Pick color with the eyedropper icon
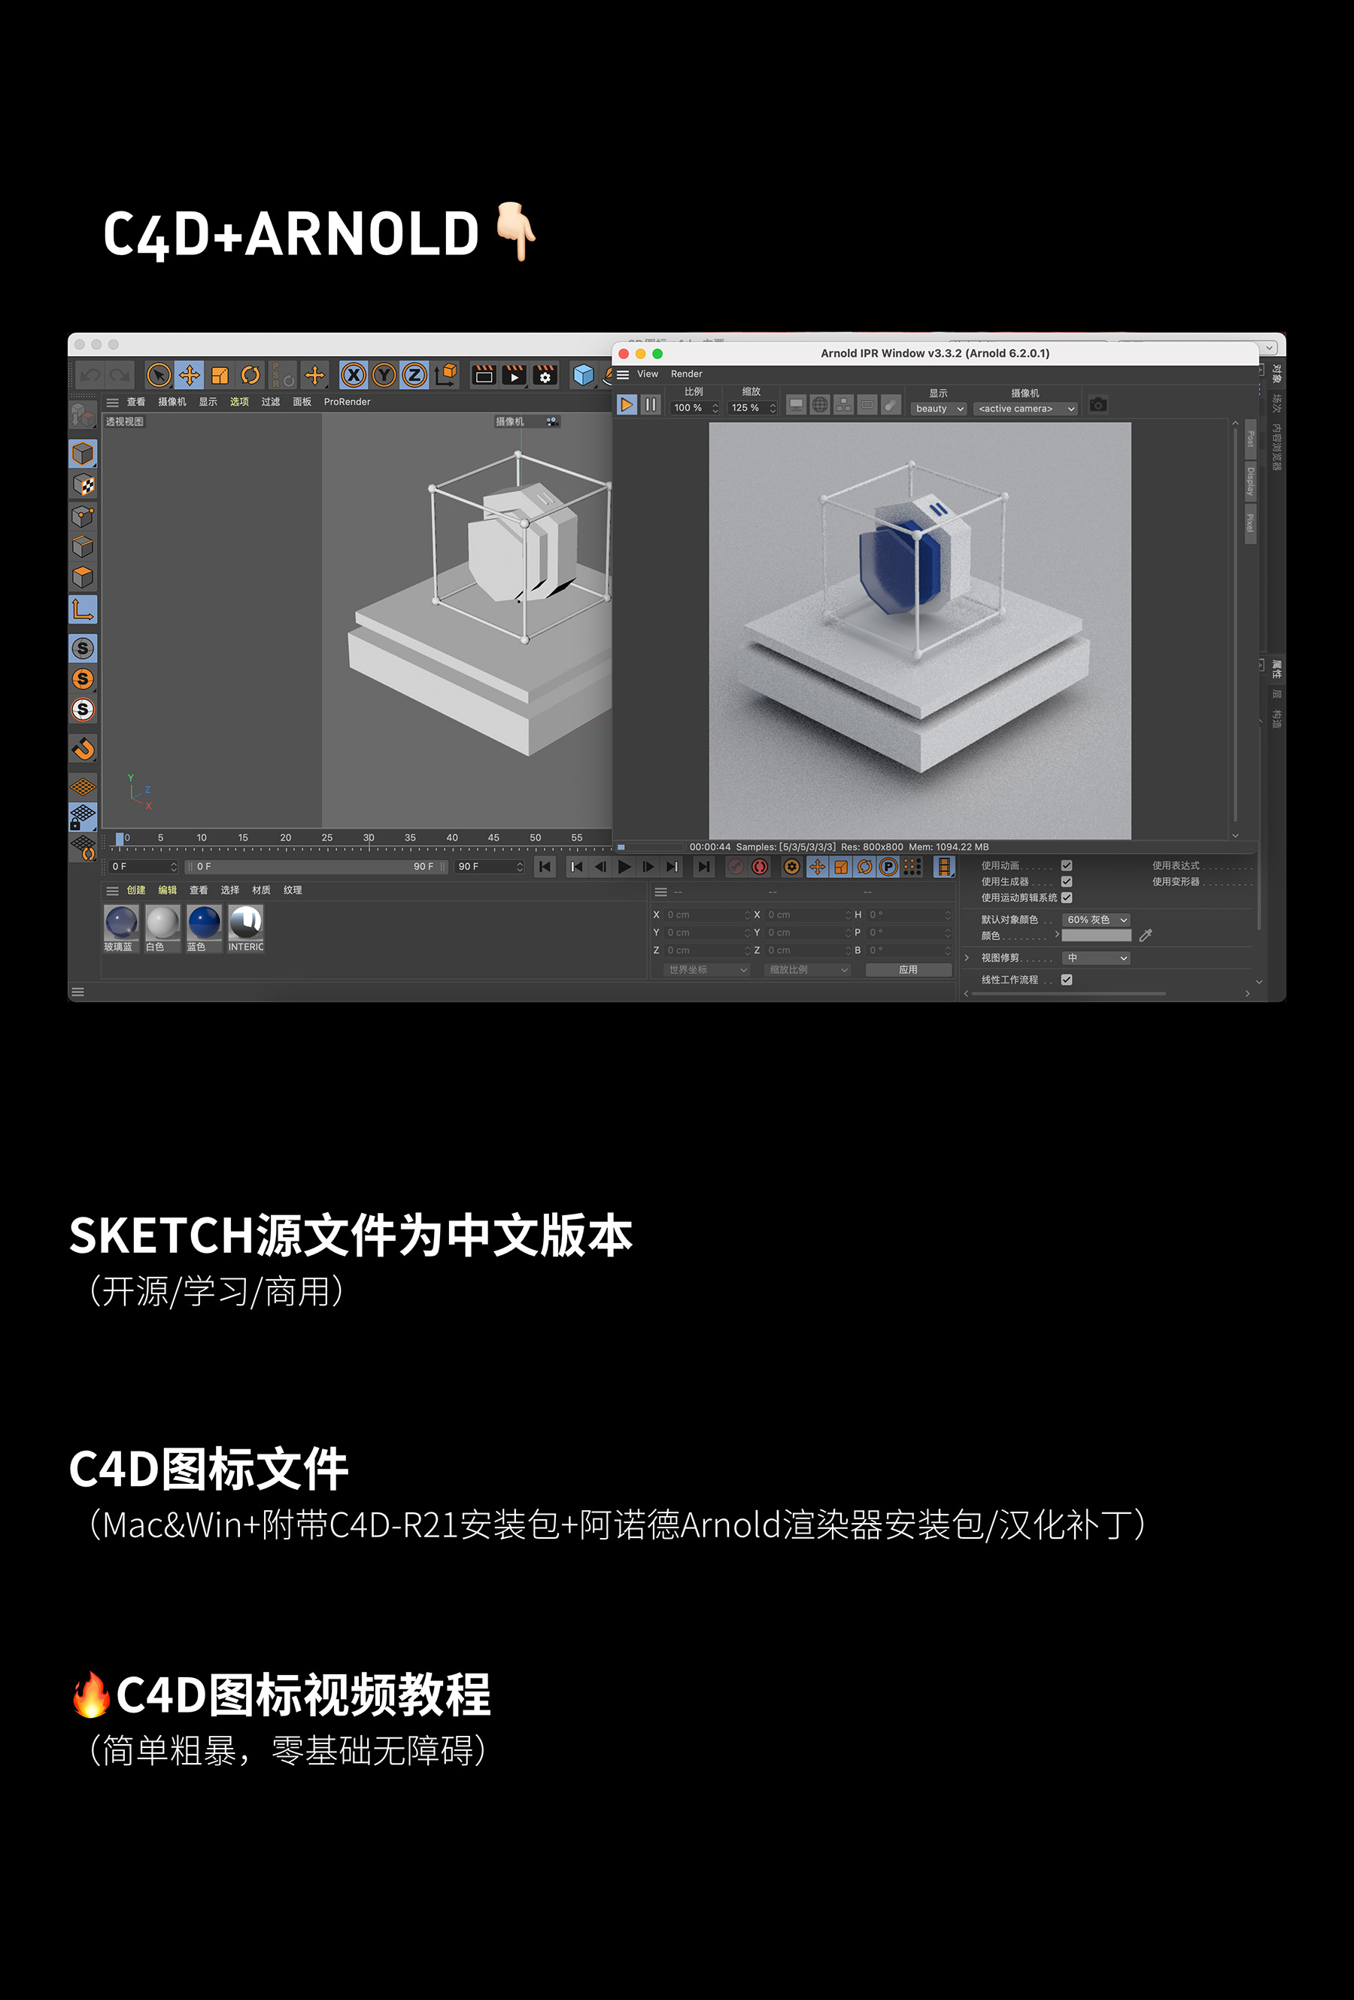 click(1146, 935)
